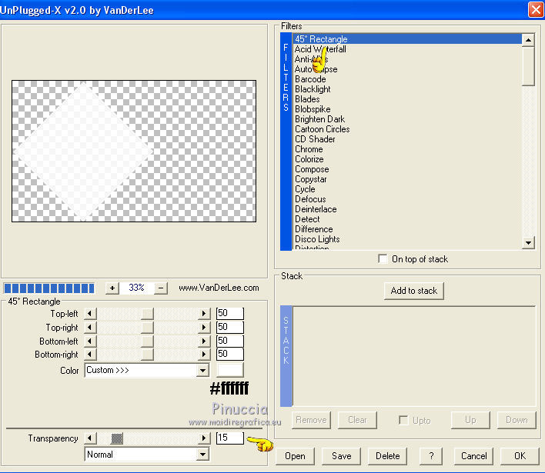Image resolution: width=545 pixels, height=473 pixels.
Task: Click right arrow of Bottom-right slider
Action: click(x=205, y=355)
